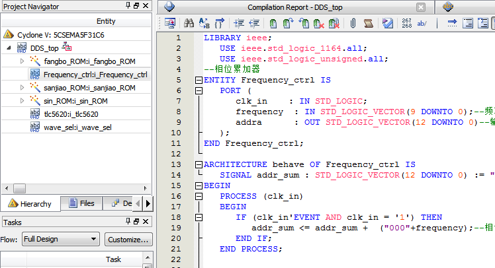Image resolution: width=495 pixels, height=268 pixels.
Task: Select the Hierarchy tab
Action: [x=30, y=203]
